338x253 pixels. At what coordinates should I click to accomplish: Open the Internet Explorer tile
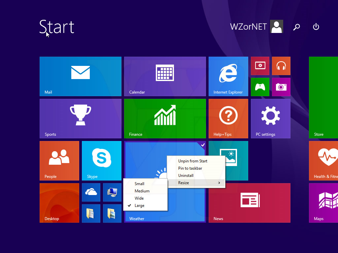tap(228, 76)
